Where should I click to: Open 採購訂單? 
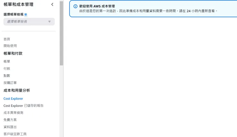(x=10, y=83)
